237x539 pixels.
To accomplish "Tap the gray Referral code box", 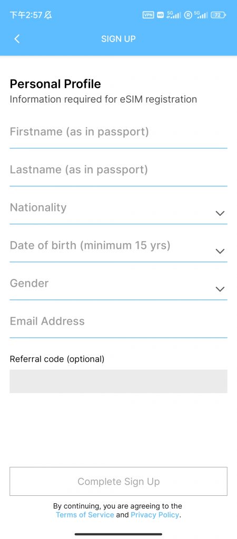I will [x=118, y=381].
